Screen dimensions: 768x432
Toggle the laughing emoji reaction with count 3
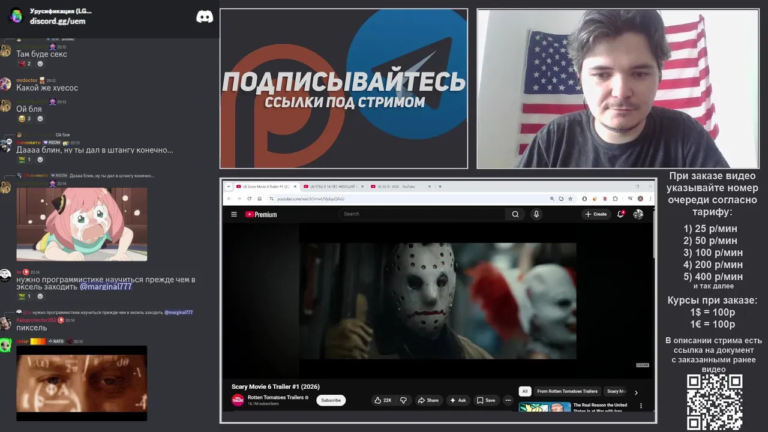coord(24,119)
